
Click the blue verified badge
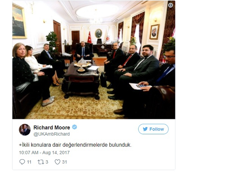tap(75, 127)
